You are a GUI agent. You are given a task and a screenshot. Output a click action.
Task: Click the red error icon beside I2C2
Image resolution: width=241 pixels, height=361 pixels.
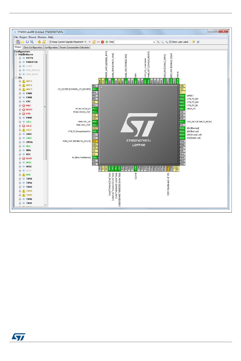[x=24, y=126]
